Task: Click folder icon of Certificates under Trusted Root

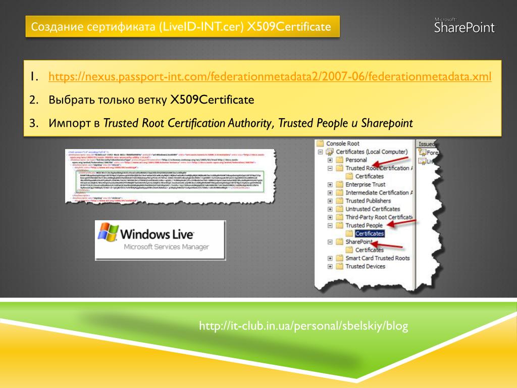Action: coord(349,176)
